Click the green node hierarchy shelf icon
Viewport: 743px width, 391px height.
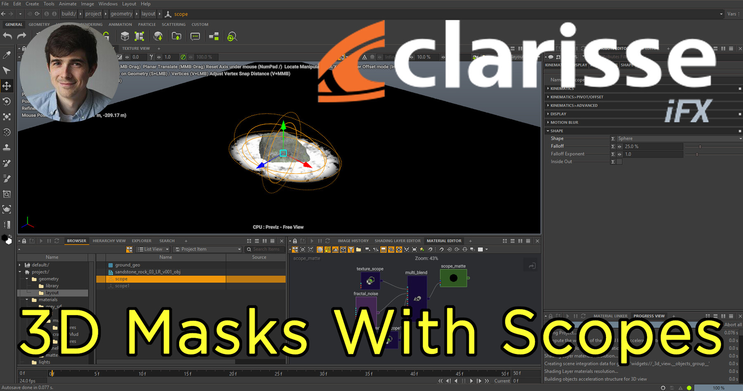pos(214,36)
